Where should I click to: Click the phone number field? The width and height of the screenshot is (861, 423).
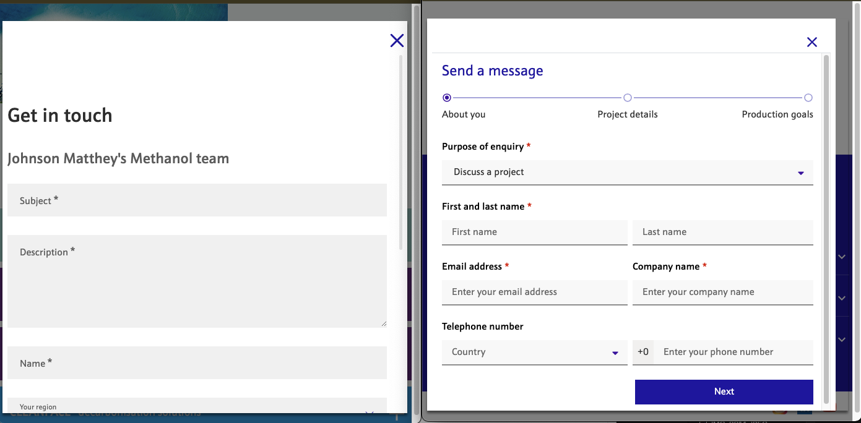point(733,352)
